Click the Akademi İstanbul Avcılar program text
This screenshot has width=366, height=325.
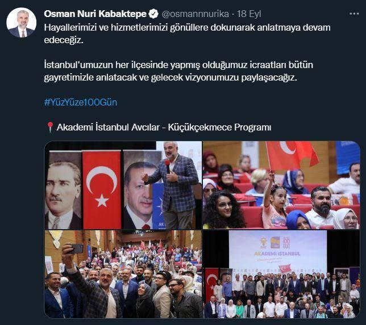pyautogui.click(x=164, y=128)
